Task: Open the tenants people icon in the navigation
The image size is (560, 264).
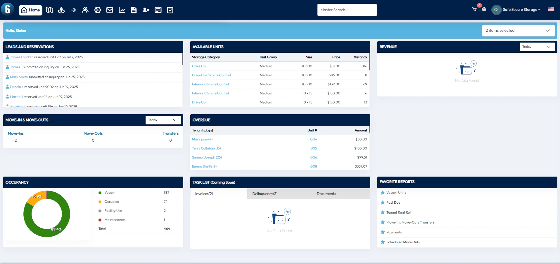Action: (x=85, y=10)
